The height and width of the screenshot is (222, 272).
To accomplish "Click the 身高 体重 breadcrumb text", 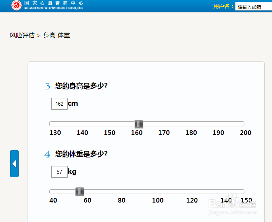I will coord(56,35).
